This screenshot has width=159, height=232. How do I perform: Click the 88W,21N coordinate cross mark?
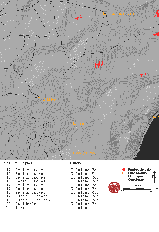click(23, 39)
